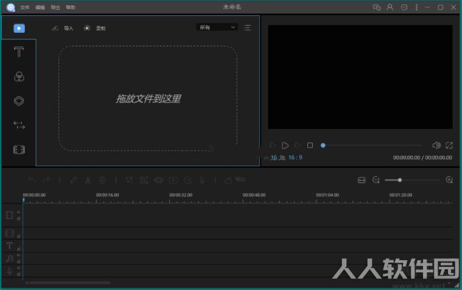
Task: Step to next frame in preview
Action: [x=298, y=145]
